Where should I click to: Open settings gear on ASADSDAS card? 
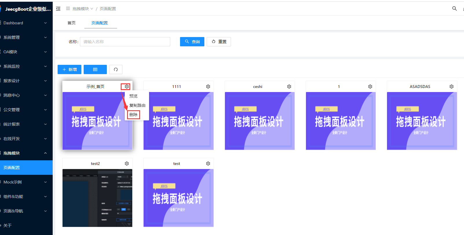tap(452, 87)
